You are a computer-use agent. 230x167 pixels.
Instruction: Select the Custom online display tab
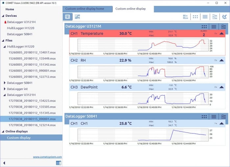tap(131, 9)
